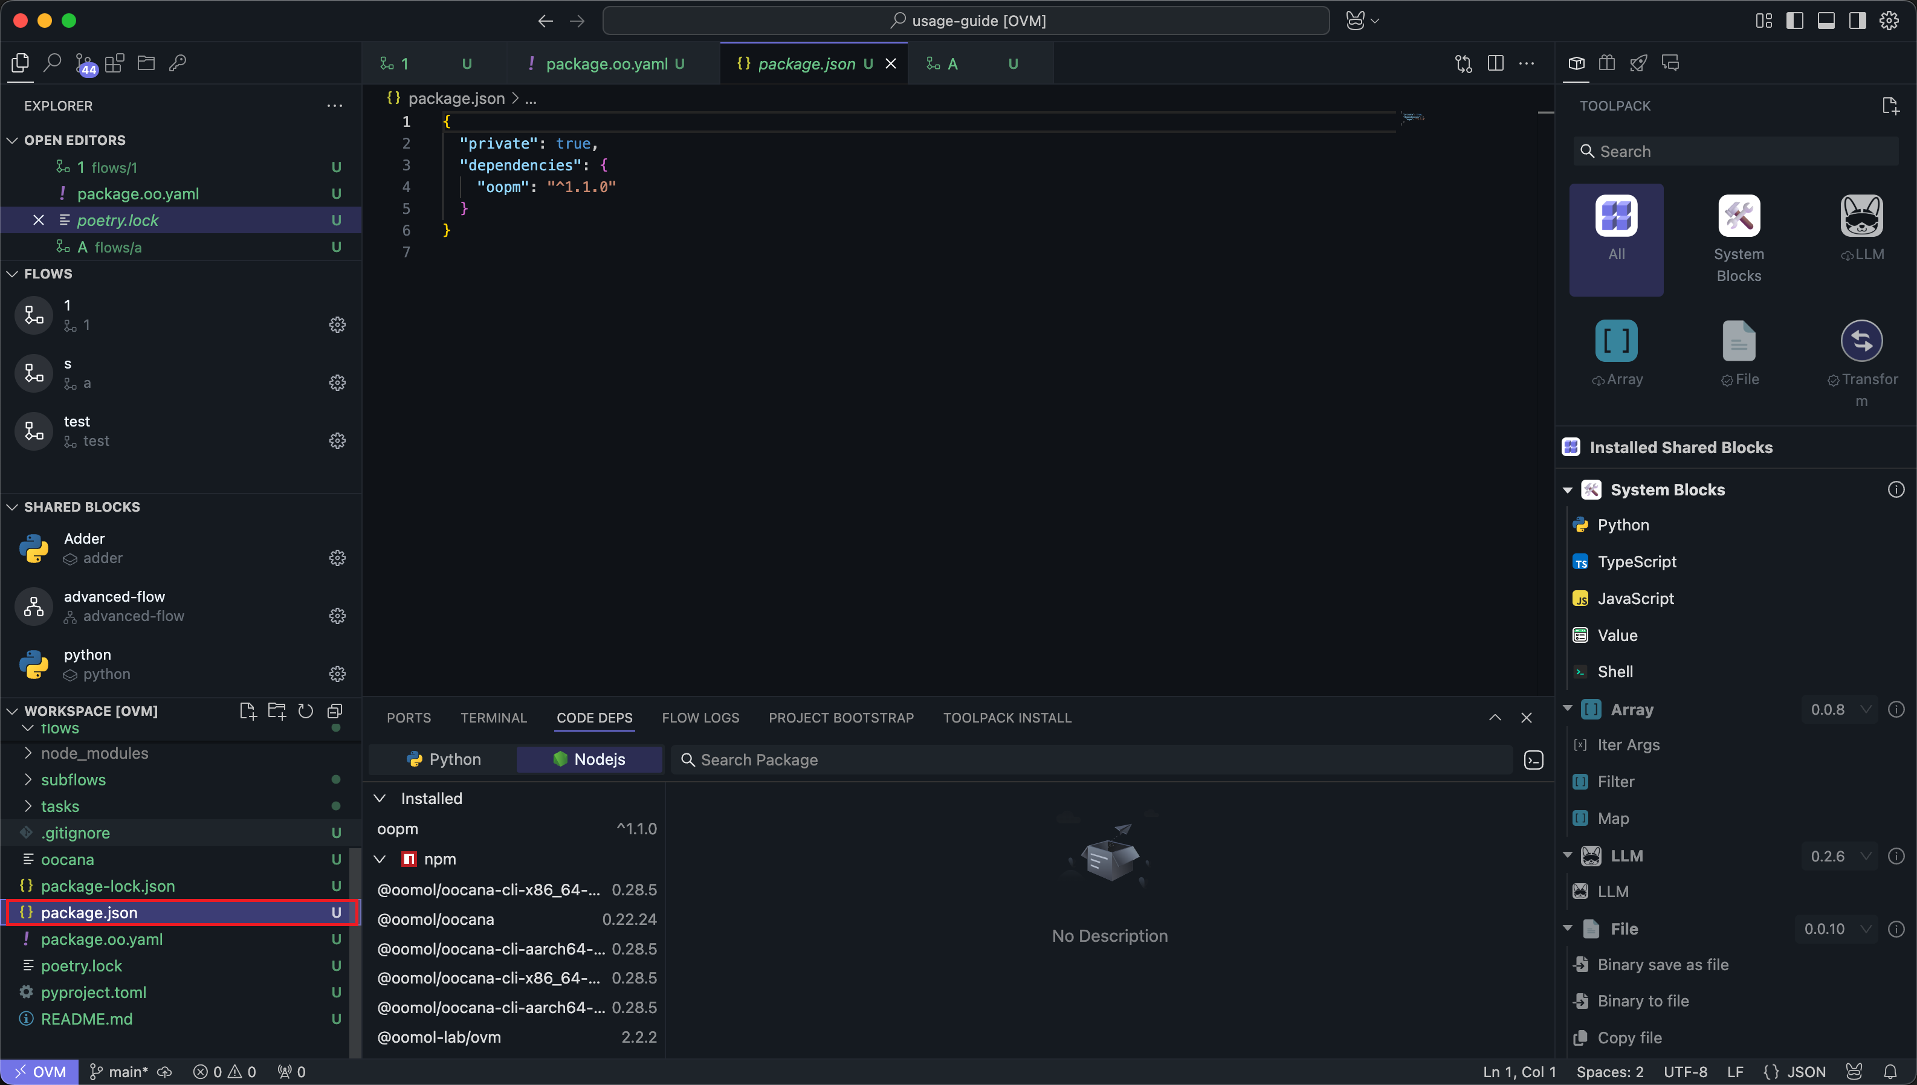The image size is (1917, 1085).
Task: Switch to the TERMINAL panel tab
Action: (493, 718)
